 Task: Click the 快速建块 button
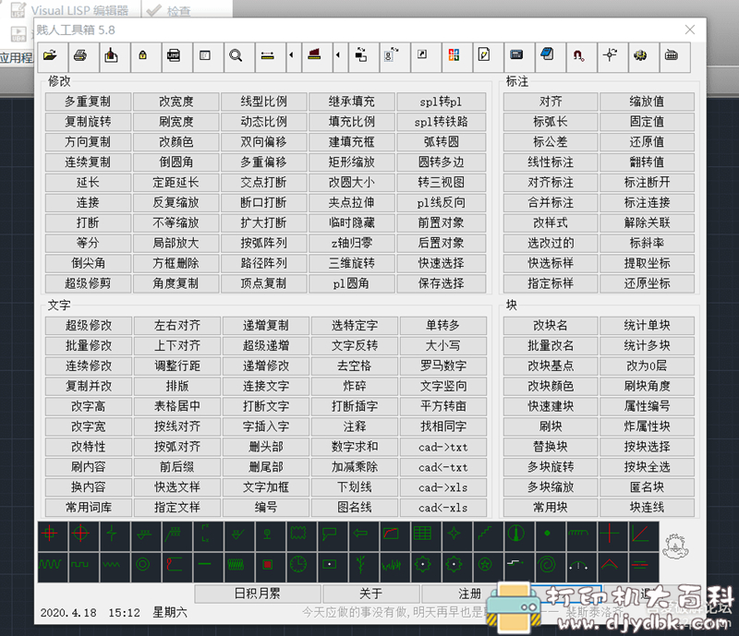(x=551, y=406)
